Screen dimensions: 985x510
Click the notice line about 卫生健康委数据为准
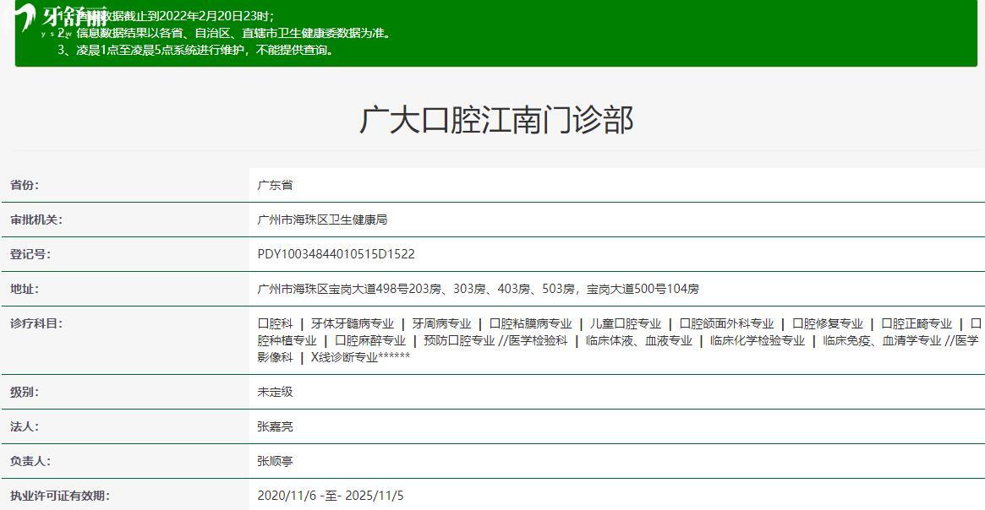[x=224, y=33]
